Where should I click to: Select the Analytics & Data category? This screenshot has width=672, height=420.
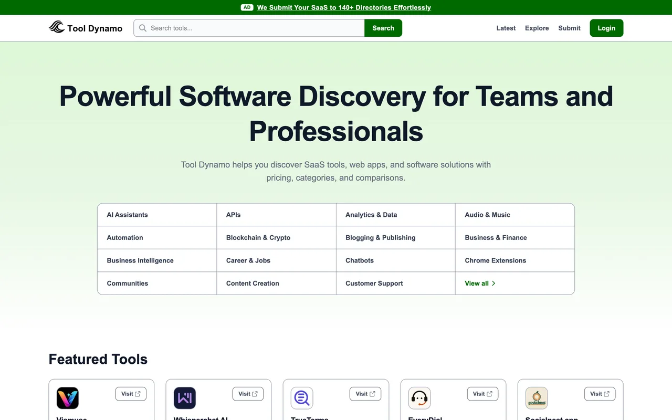395,215
